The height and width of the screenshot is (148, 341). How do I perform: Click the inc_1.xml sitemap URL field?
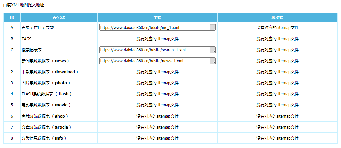coord(154,28)
